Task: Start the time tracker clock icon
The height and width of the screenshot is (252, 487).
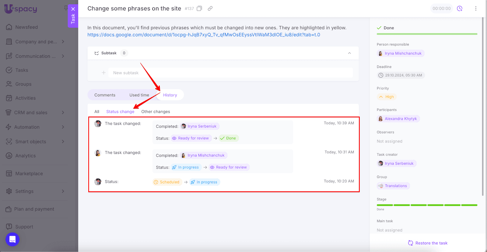Action: tap(460, 9)
